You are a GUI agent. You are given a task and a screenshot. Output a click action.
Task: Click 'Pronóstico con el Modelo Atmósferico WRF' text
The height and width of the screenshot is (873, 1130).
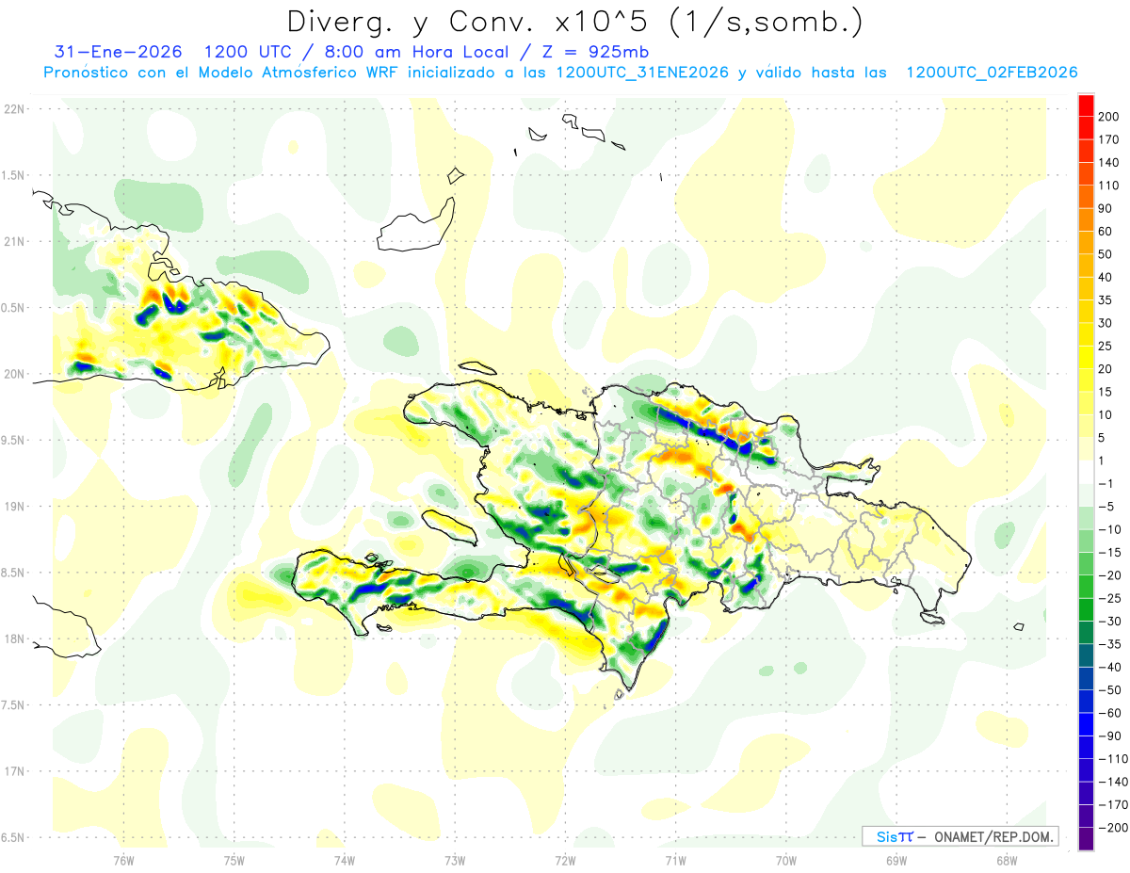tap(222, 73)
